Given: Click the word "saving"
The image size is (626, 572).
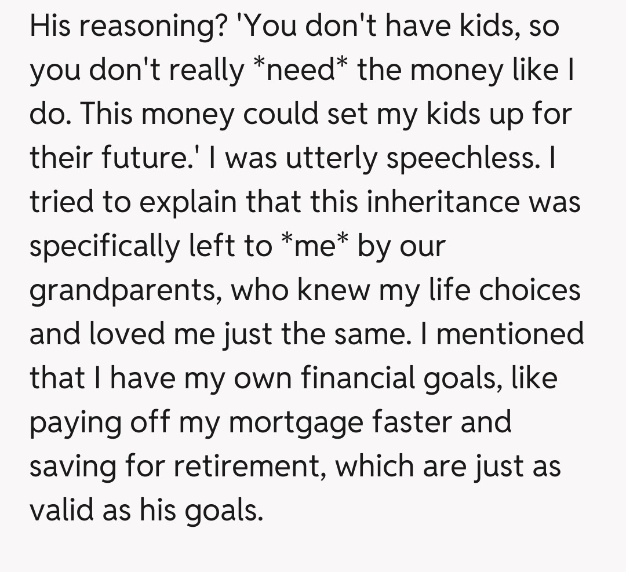Looking at the screenshot, I should click(72, 465).
